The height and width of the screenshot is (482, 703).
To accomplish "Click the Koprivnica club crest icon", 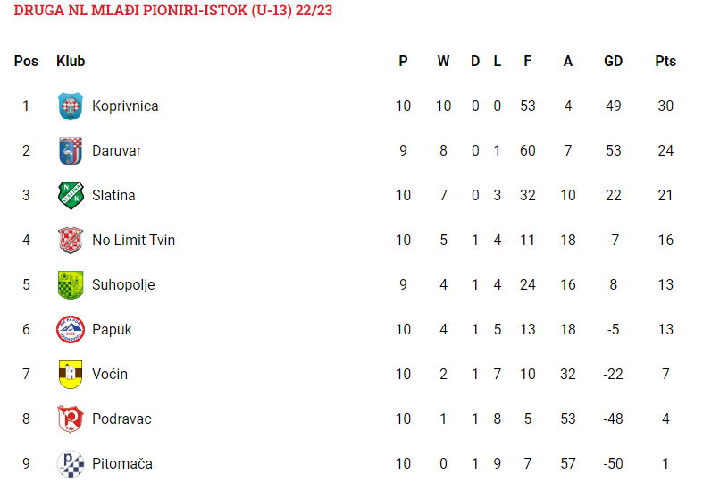I will [x=71, y=106].
